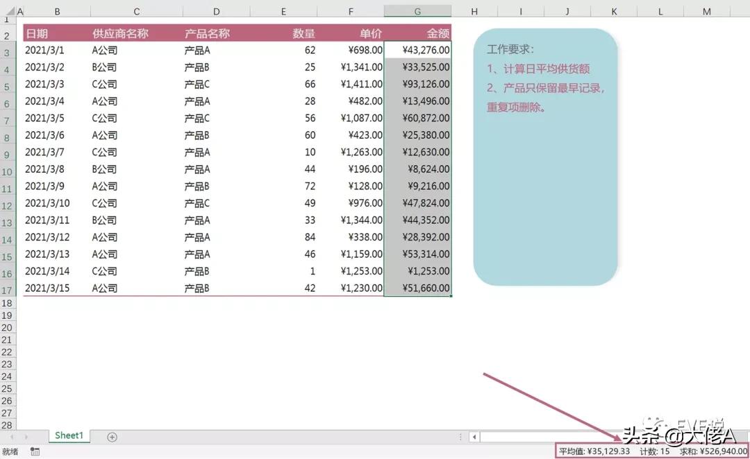Select column D header
Image resolution: width=750 pixels, height=459 pixels.
[216, 11]
